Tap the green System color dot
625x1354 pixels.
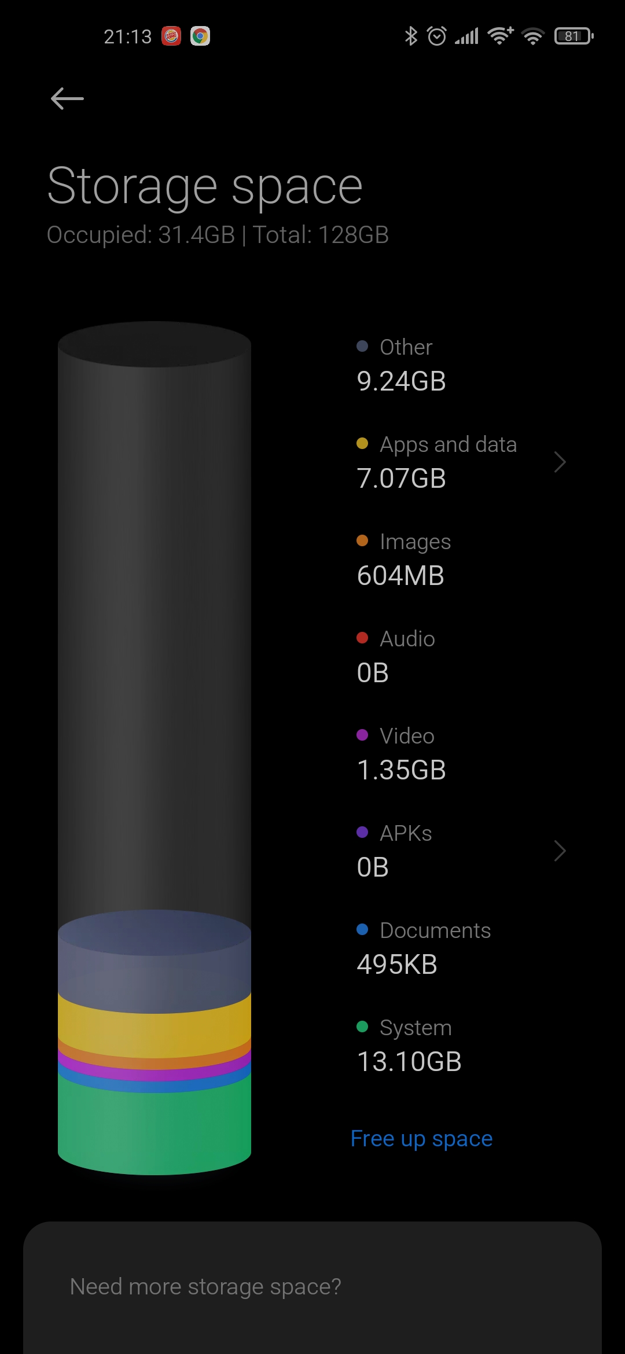tap(362, 1026)
